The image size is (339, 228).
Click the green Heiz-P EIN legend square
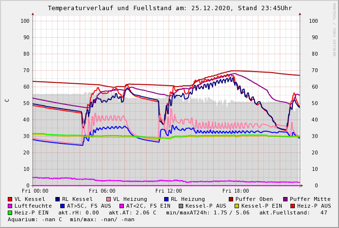click(x=10, y=213)
